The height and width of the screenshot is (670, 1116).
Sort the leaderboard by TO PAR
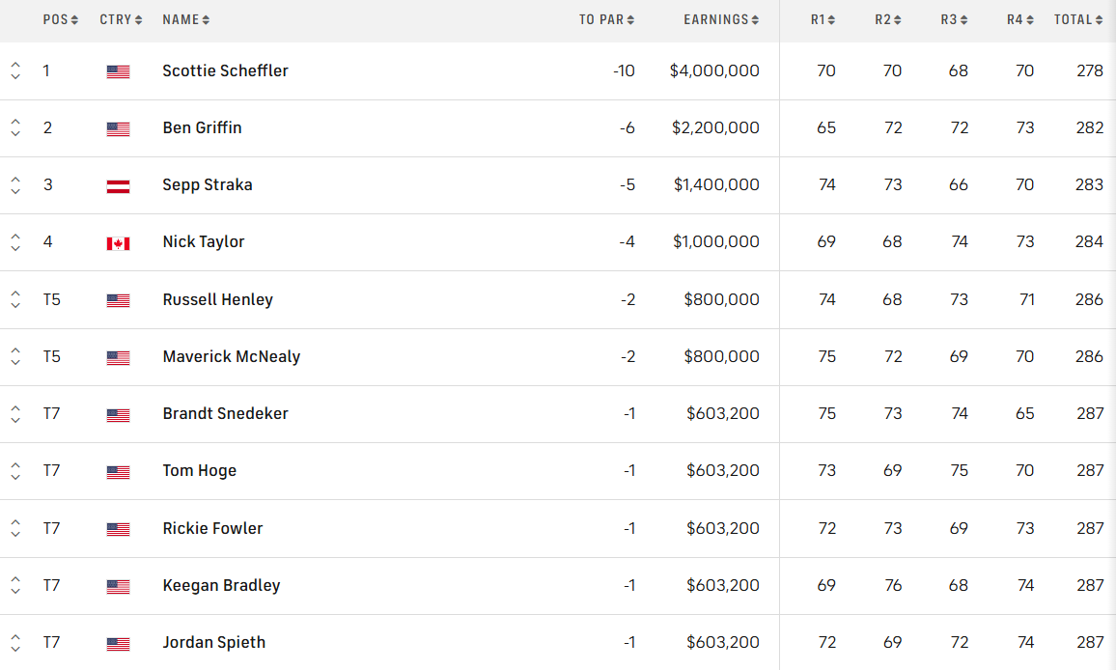[x=606, y=20]
